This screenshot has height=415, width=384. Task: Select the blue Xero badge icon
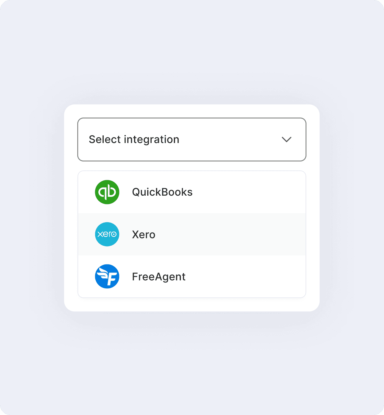click(x=107, y=234)
